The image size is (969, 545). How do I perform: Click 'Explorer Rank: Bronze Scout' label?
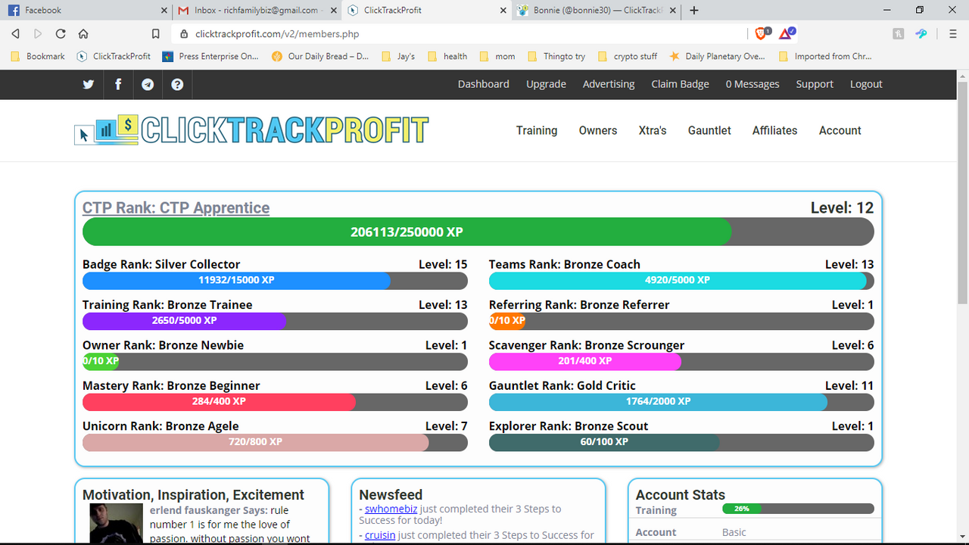569,426
